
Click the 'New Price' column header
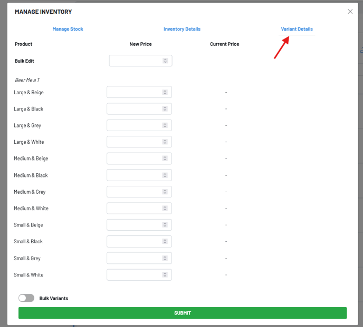click(140, 44)
